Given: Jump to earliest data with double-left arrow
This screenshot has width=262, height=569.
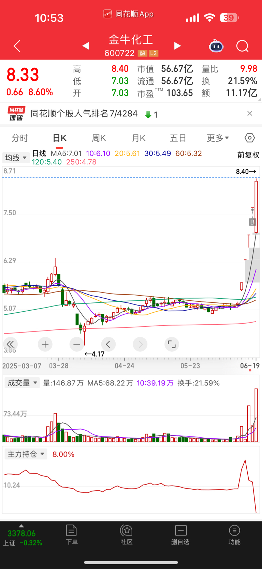Looking at the screenshot, I should tap(10, 344).
